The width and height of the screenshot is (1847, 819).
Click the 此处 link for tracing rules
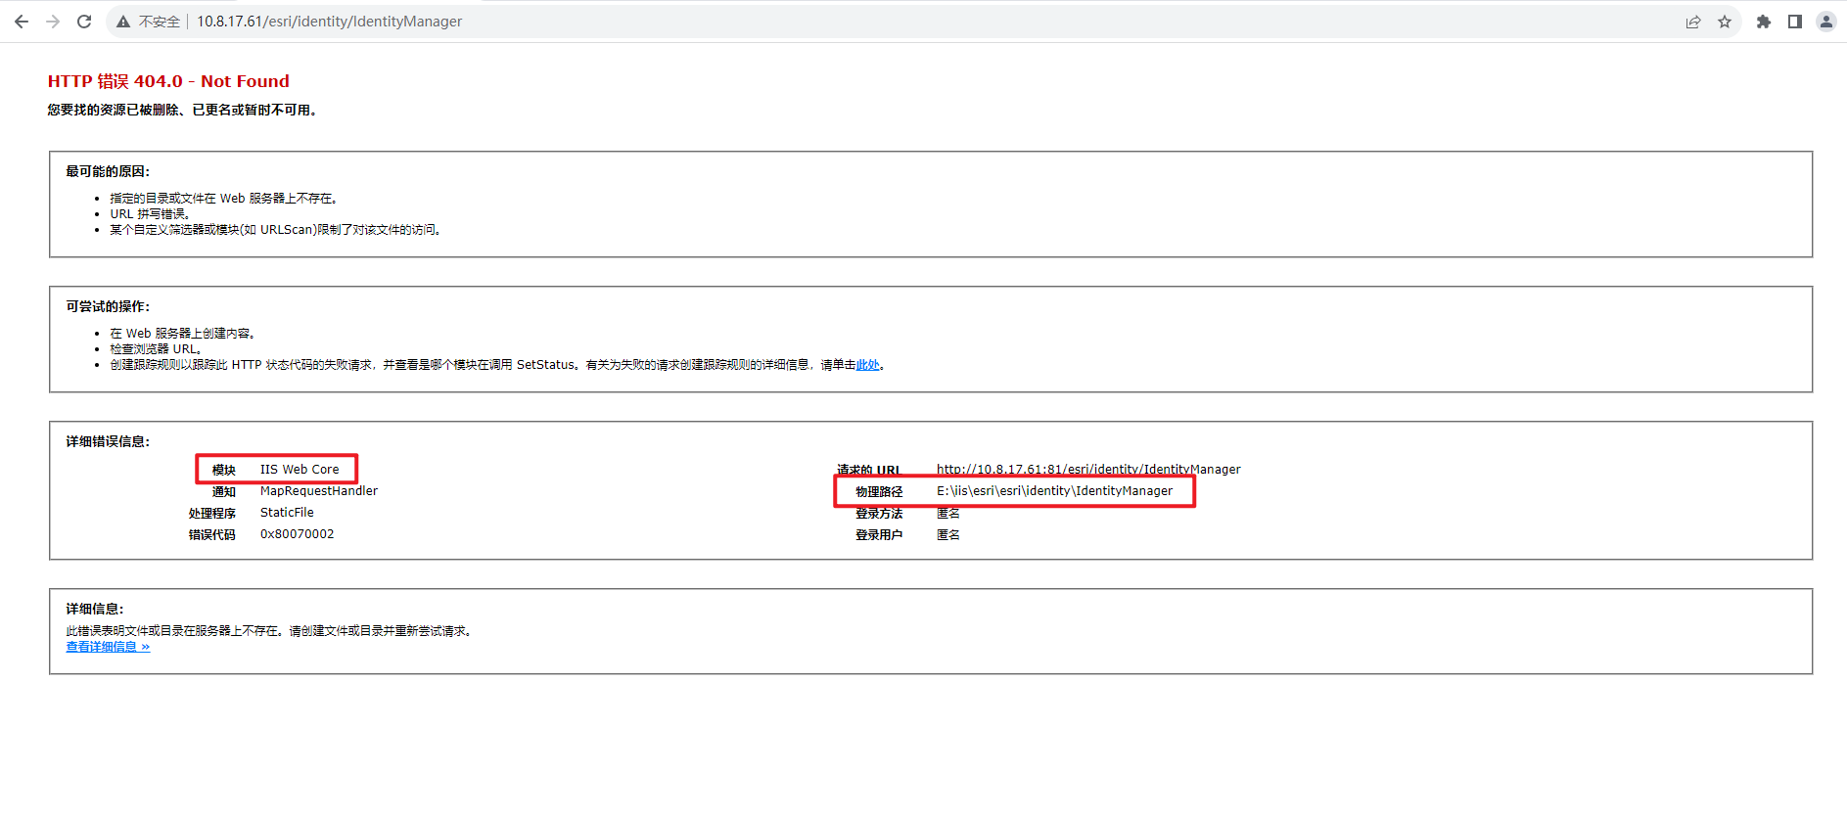pos(867,365)
